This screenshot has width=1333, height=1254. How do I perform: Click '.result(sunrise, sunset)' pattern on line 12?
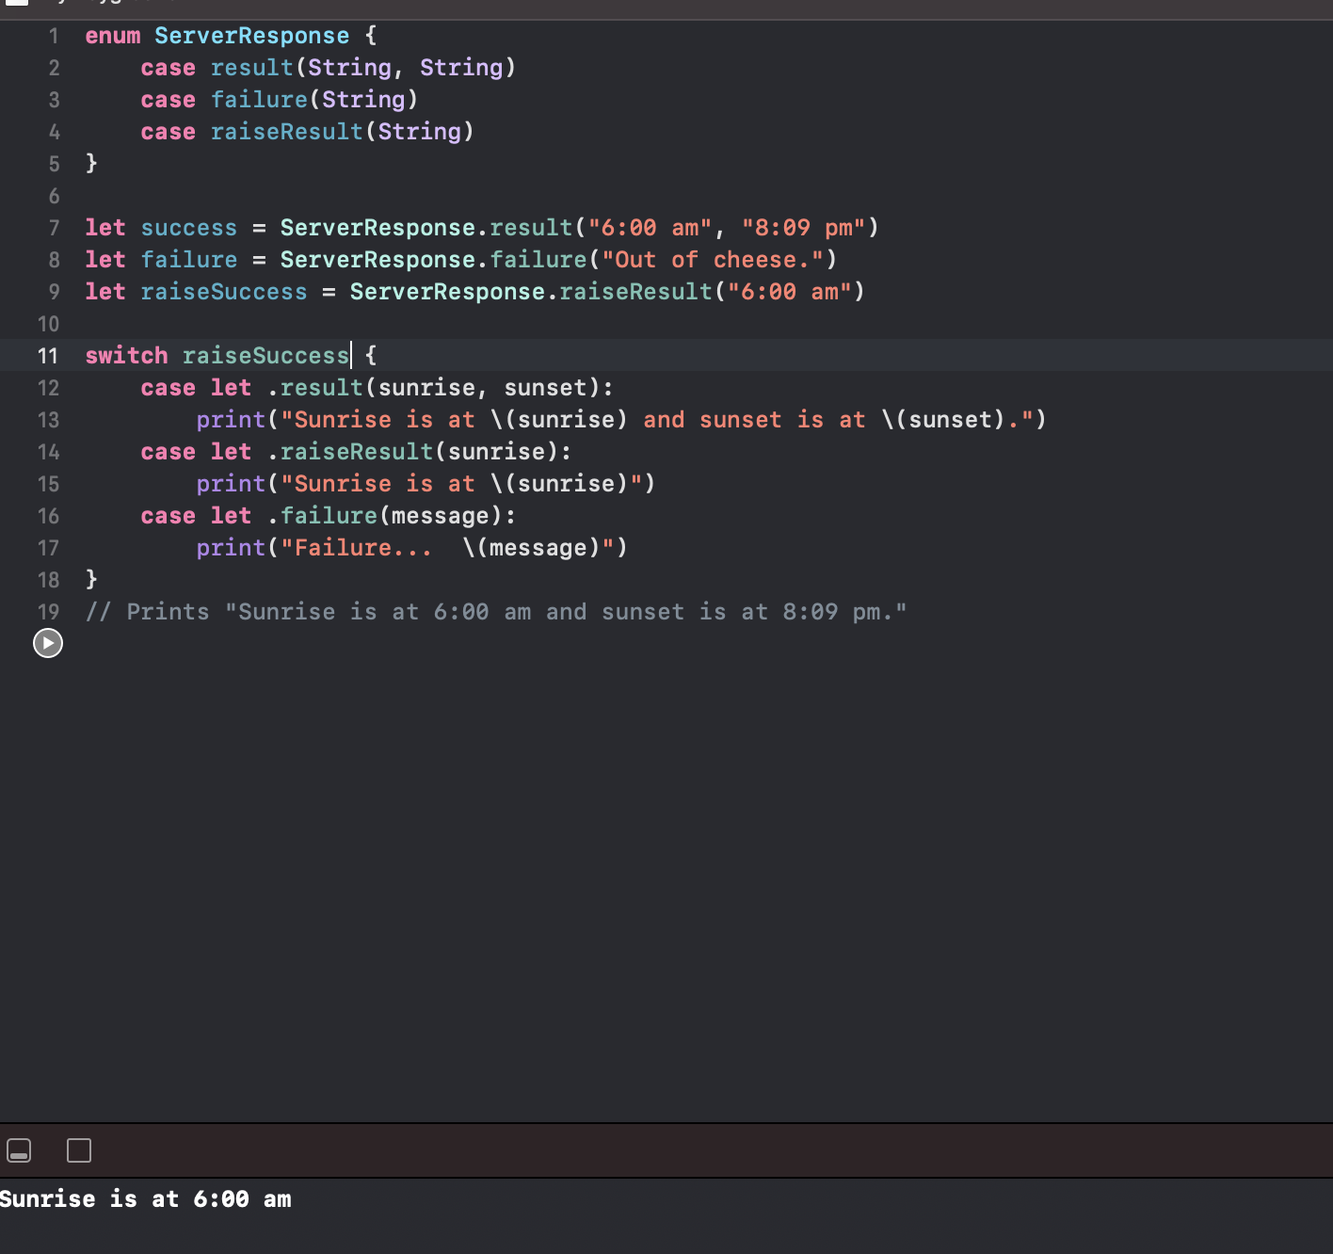[434, 388]
